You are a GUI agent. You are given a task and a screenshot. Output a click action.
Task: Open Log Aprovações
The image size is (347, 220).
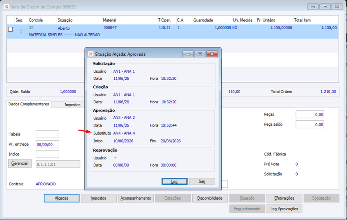[285, 209]
